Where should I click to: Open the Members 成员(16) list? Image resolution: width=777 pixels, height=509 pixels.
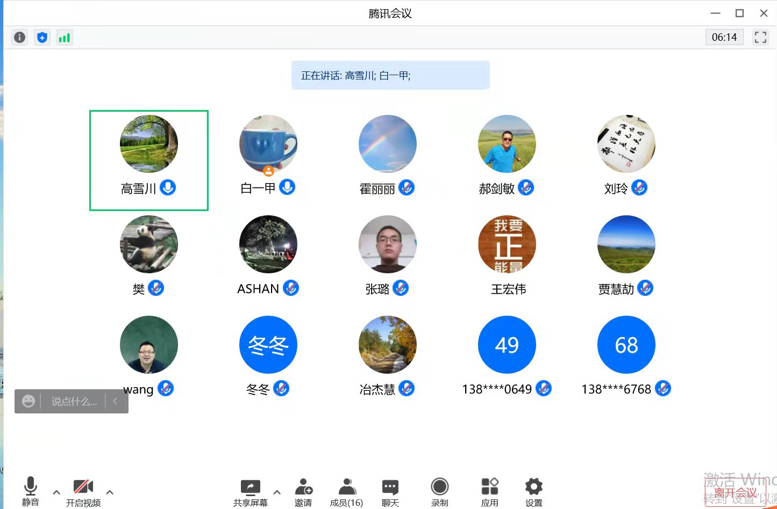click(346, 492)
